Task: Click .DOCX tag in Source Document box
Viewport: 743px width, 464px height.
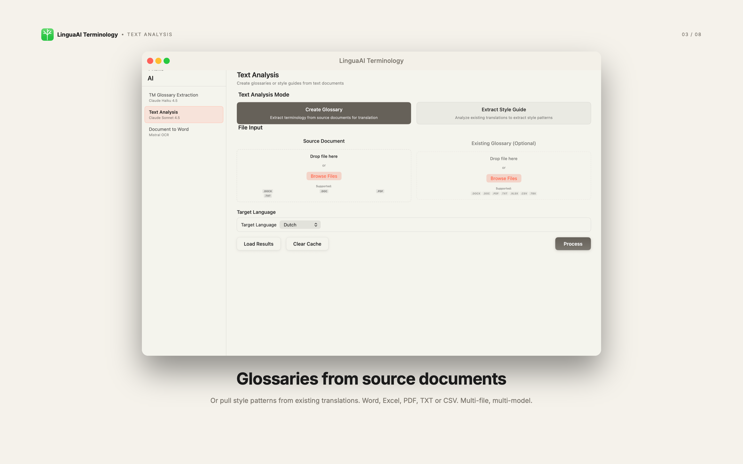Action: [x=268, y=191]
